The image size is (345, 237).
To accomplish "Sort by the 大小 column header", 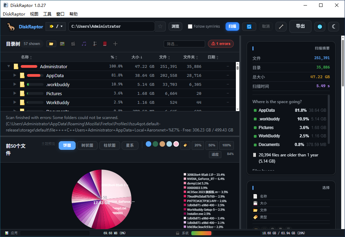I will tap(137, 57).
